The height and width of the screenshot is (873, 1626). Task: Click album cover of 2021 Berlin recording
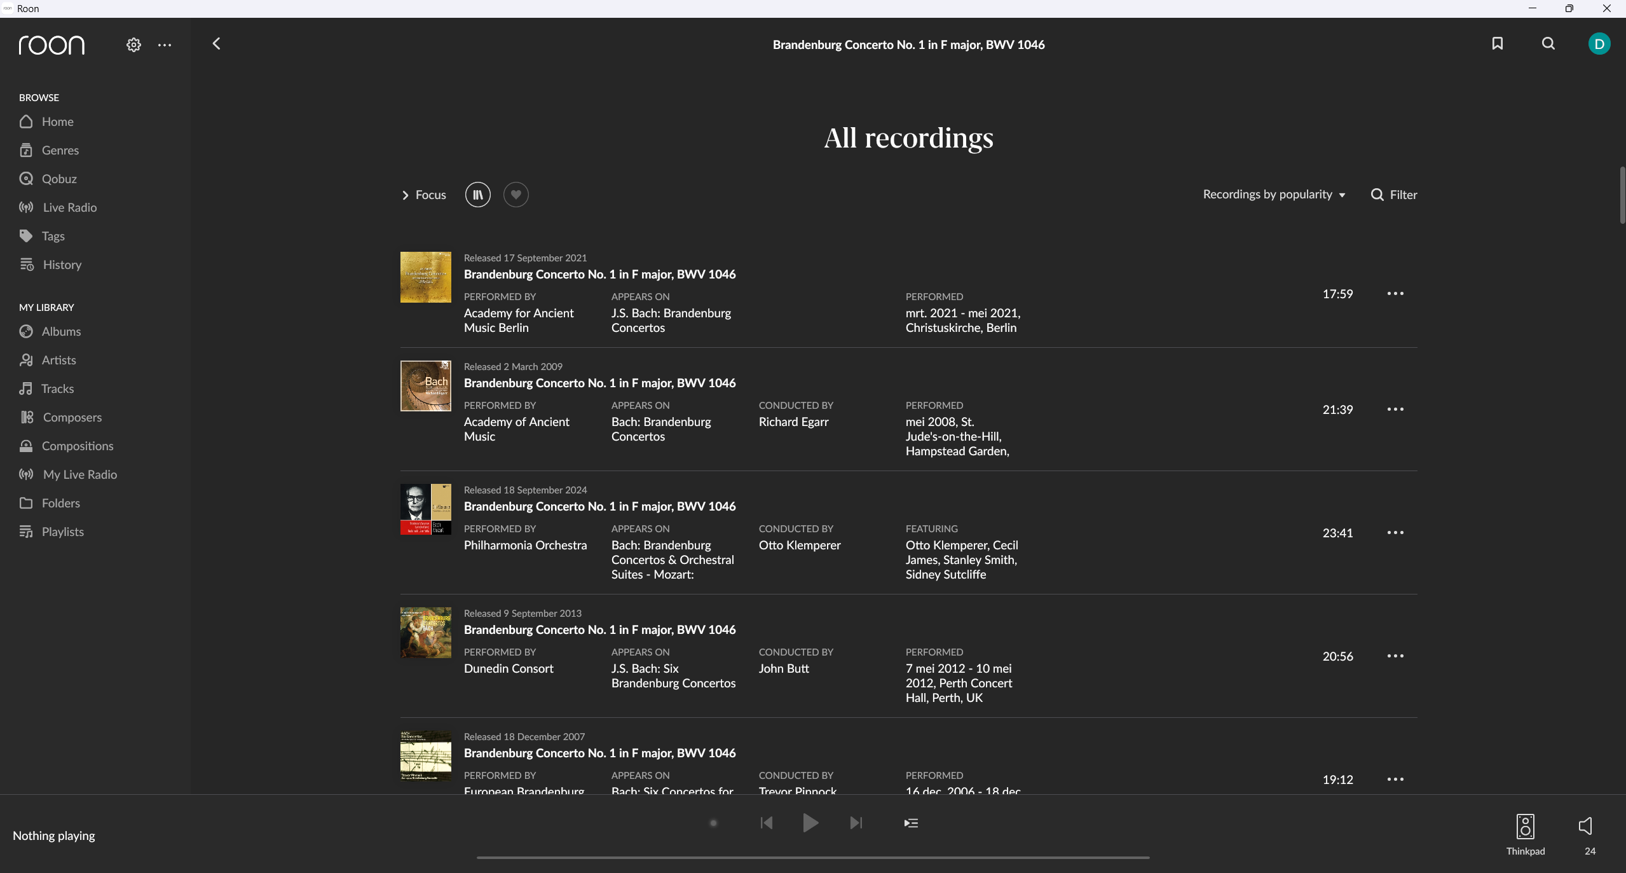click(426, 277)
